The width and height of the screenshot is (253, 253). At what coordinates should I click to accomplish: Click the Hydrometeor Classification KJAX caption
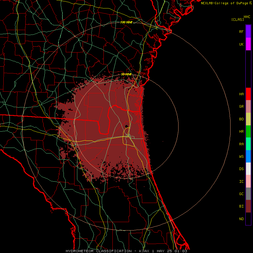tap(126, 251)
